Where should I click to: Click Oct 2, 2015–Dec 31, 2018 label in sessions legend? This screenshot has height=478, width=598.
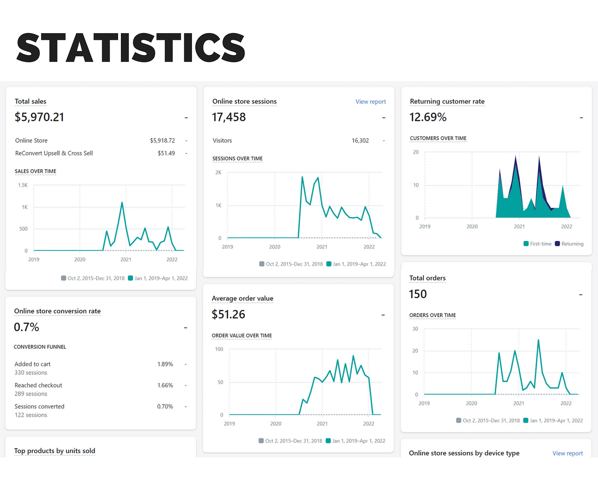point(294,264)
